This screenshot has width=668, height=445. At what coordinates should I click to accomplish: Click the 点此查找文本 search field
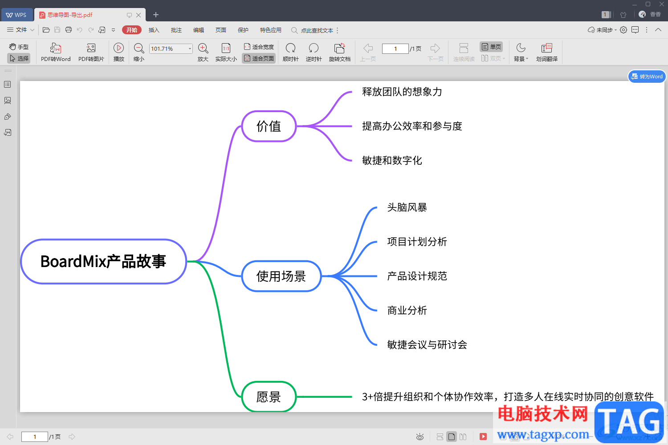[x=317, y=30]
